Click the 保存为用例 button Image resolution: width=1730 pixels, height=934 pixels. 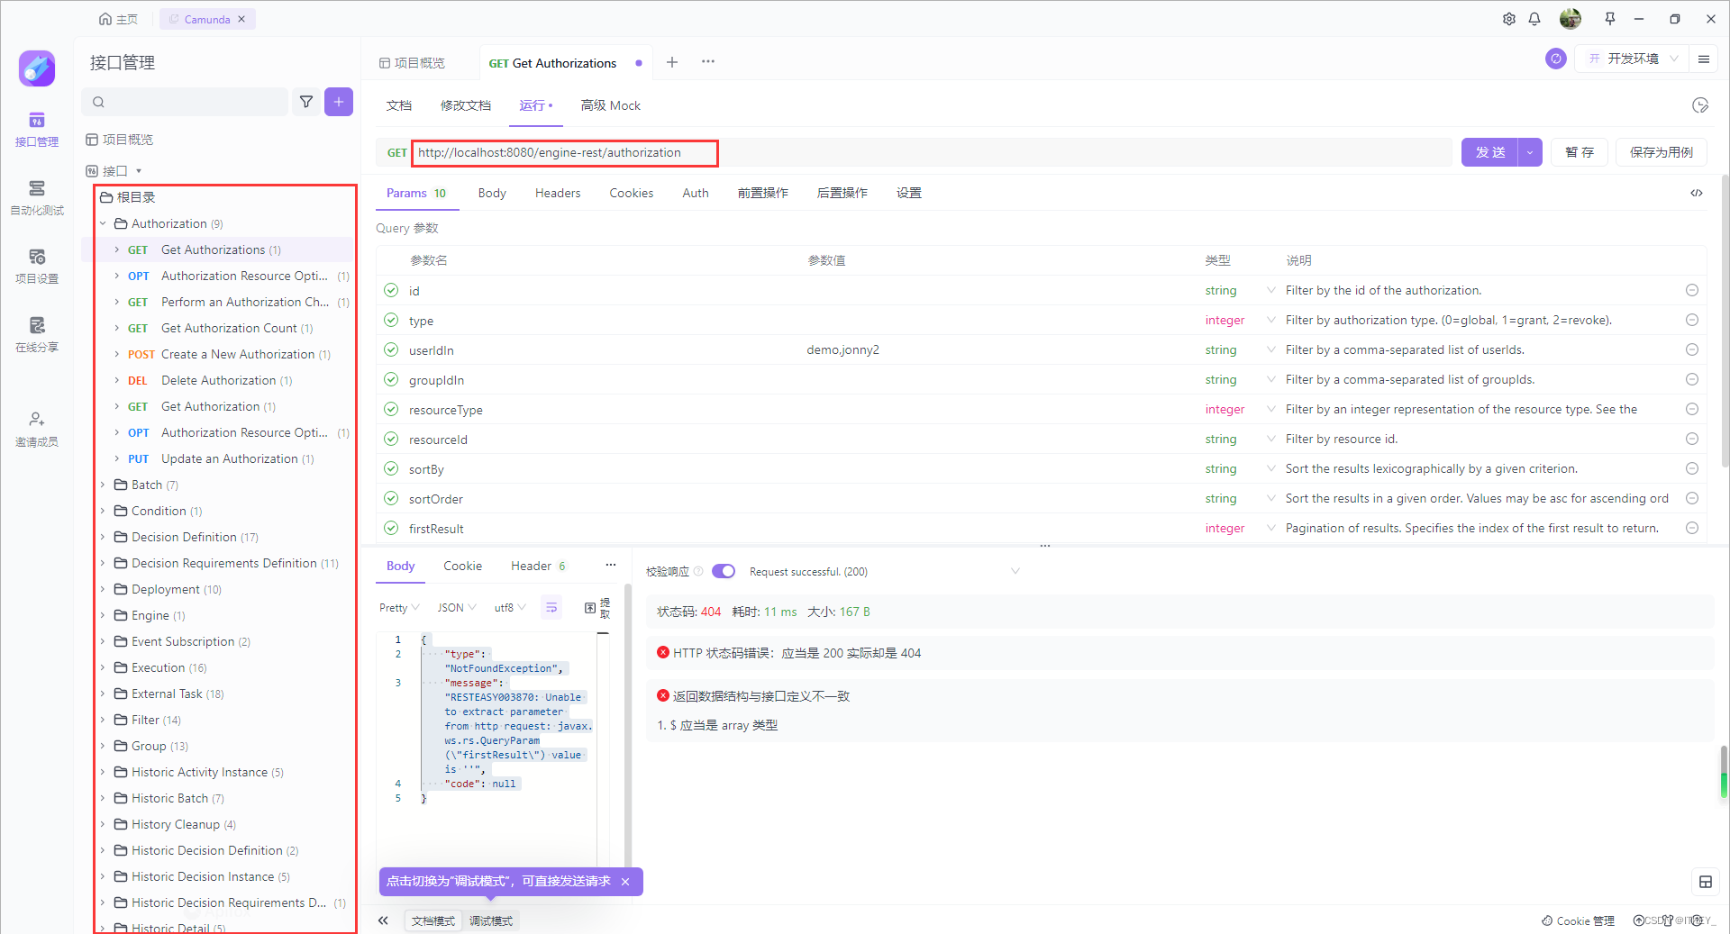(1662, 152)
